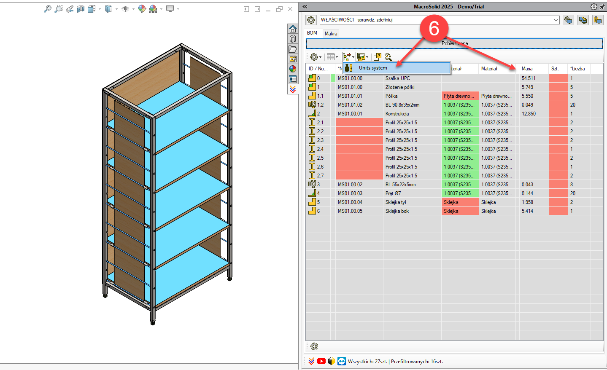The height and width of the screenshot is (370, 607).
Task: Click red empty number cell in row 2.1
Action: [359, 123]
